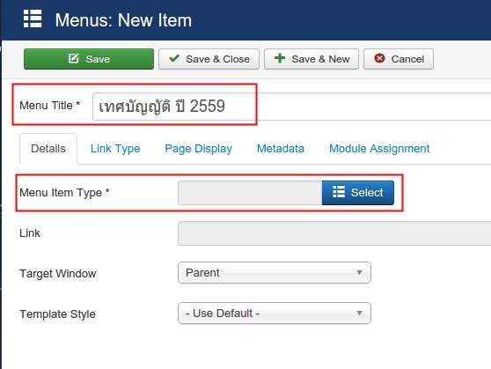This screenshot has height=369, width=491.
Task: Go to the Metadata tab
Action: pyautogui.click(x=281, y=149)
